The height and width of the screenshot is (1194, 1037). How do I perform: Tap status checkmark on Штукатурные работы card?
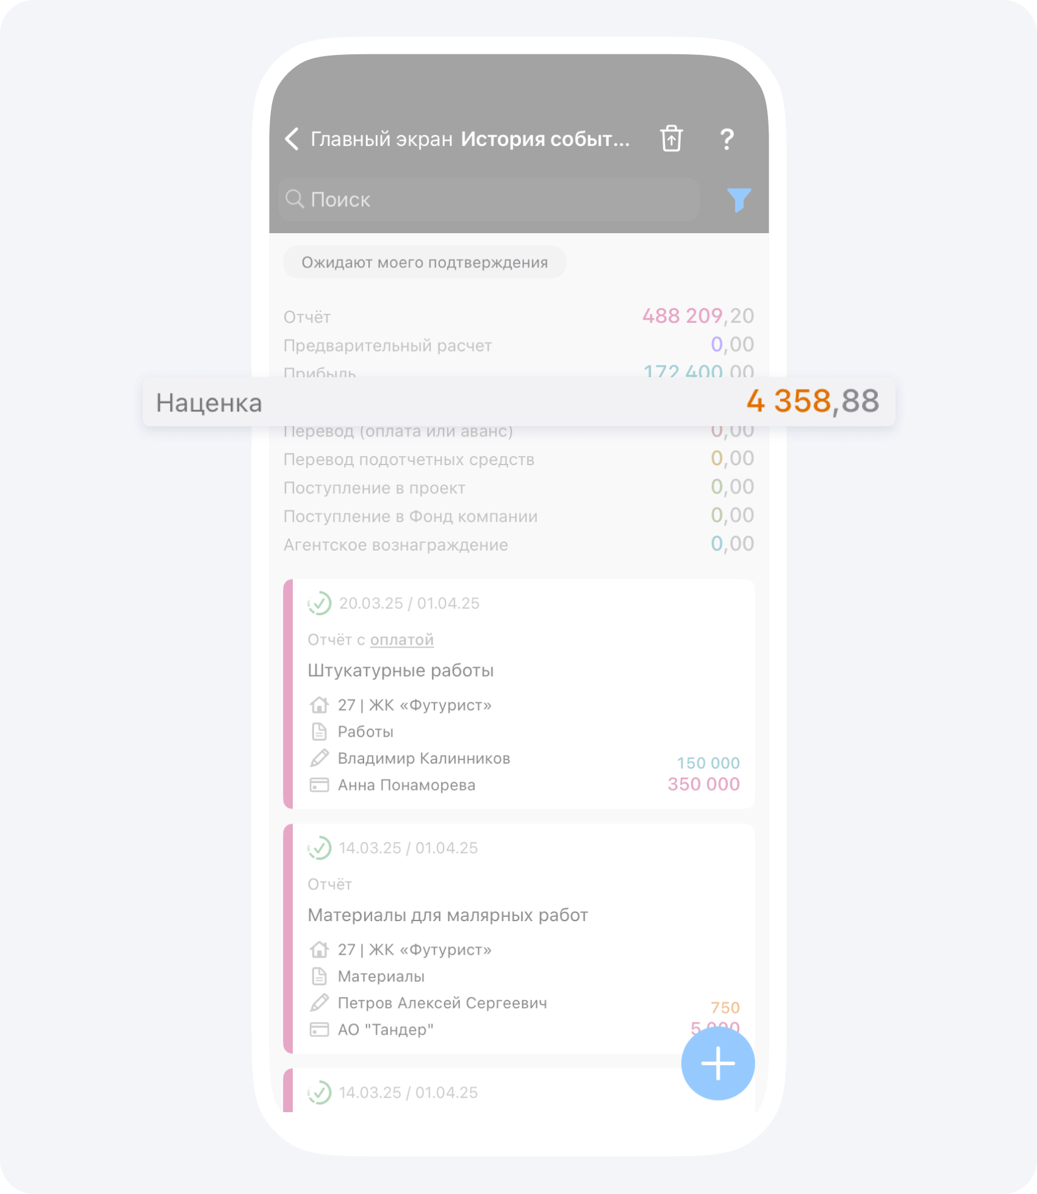(x=319, y=603)
